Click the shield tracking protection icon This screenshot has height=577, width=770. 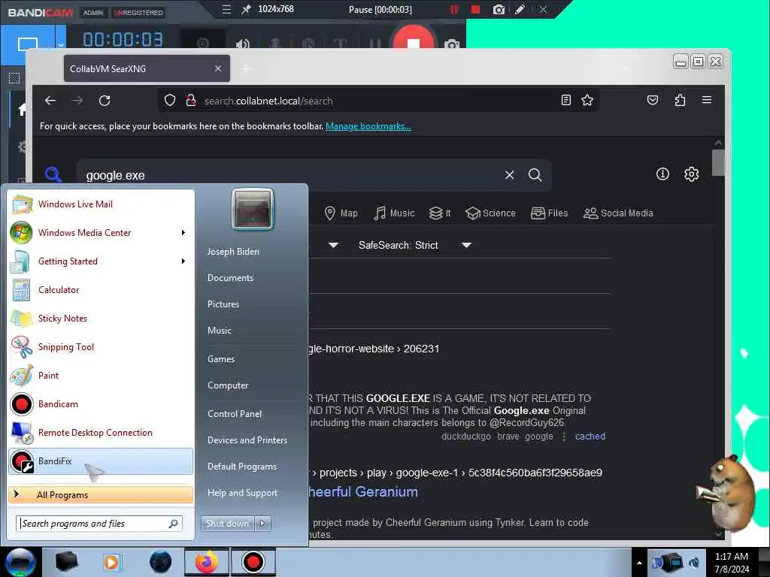pyautogui.click(x=170, y=101)
